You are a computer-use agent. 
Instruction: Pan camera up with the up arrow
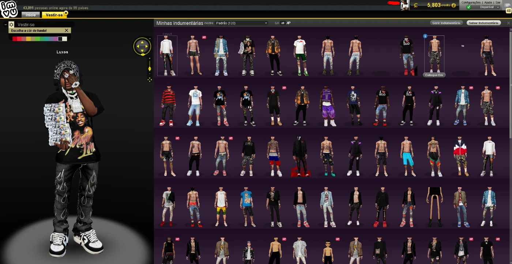click(x=142, y=42)
